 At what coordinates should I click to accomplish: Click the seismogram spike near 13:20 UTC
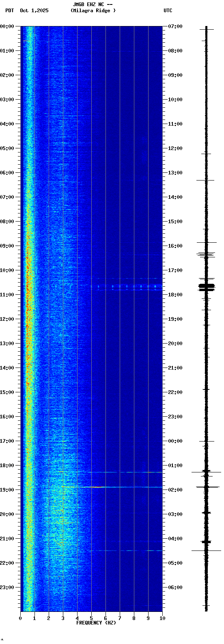(205, 180)
